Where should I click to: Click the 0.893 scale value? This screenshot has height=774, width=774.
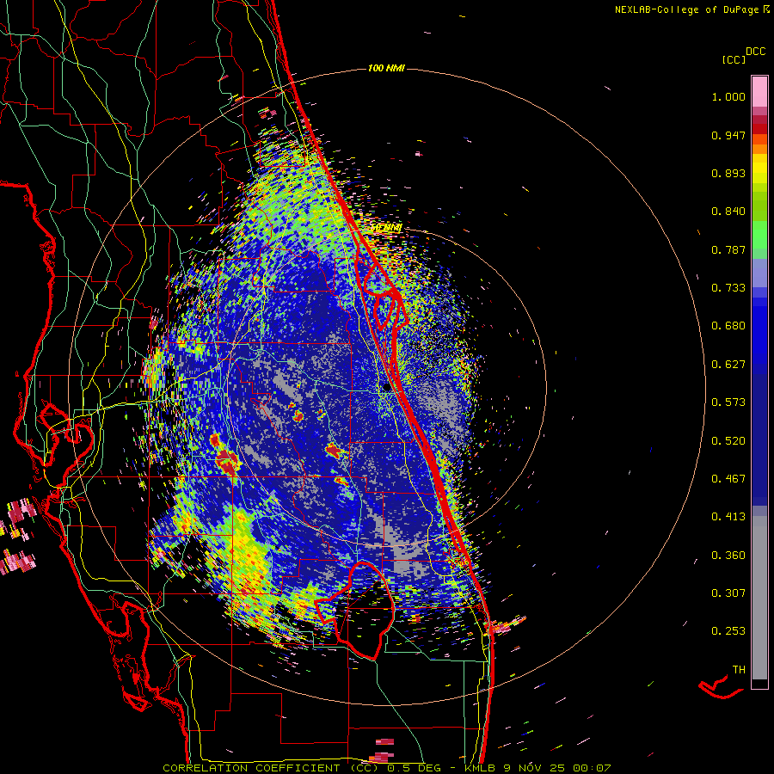coord(728,173)
